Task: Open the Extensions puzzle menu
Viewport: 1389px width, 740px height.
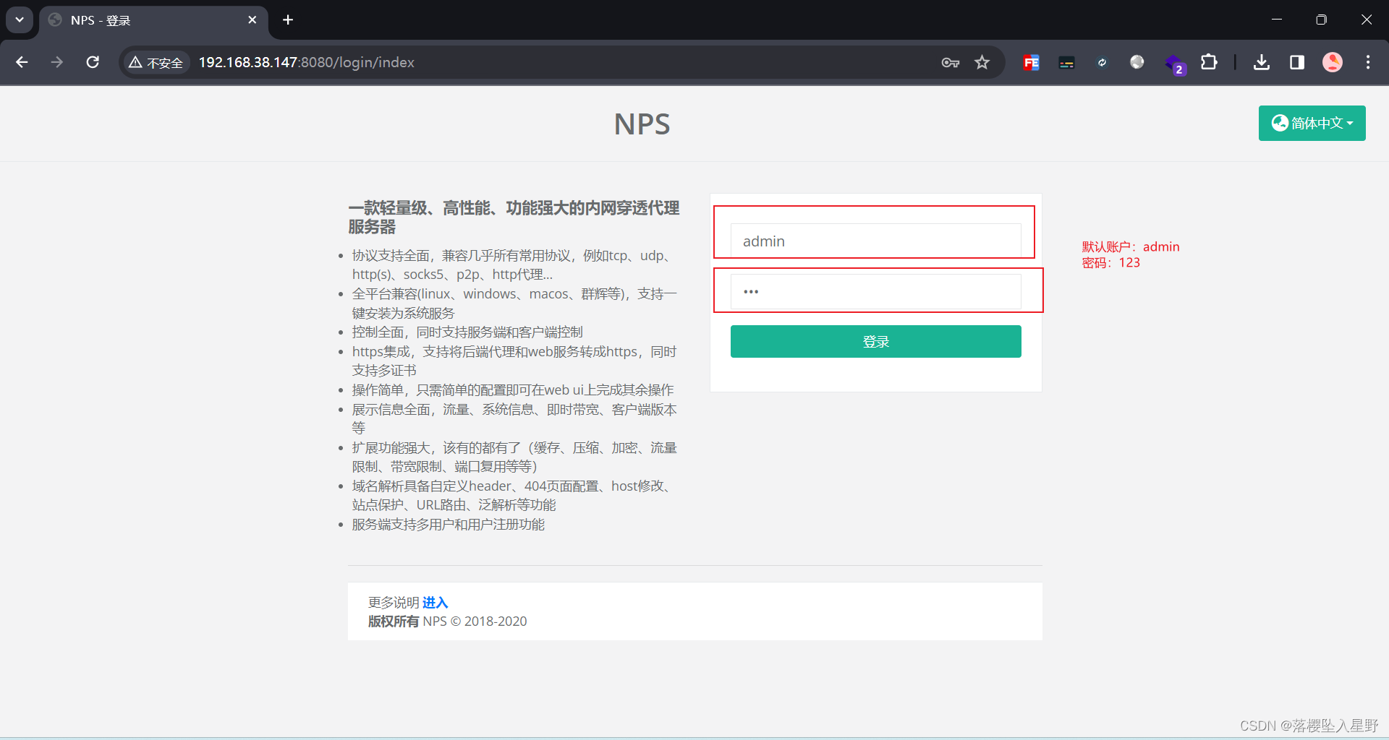Action: [x=1209, y=62]
